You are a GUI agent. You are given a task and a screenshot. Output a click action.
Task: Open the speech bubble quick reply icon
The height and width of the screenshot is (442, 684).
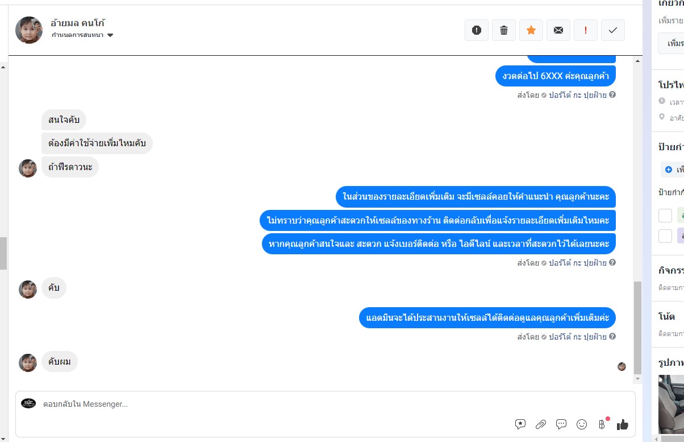561,424
